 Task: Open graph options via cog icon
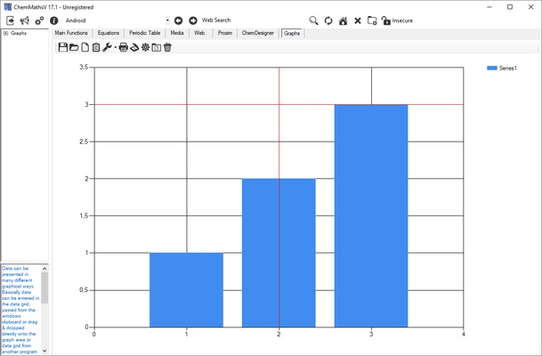146,47
